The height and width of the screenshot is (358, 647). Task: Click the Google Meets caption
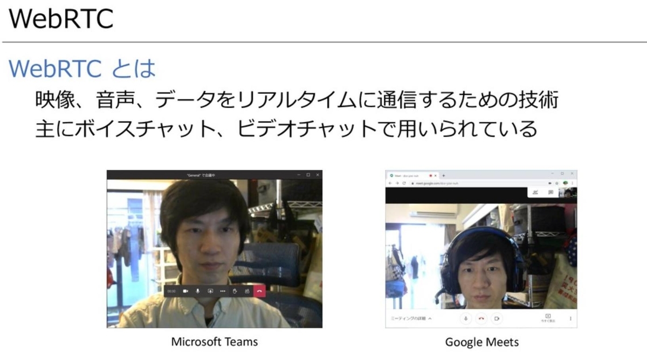[x=482, y=342]
